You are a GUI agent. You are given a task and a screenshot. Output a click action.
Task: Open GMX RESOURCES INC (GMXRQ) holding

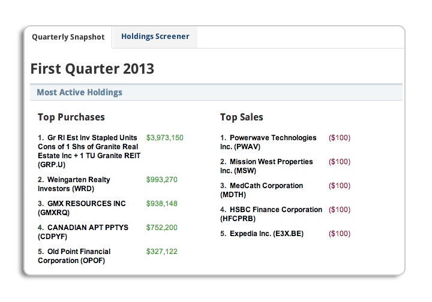(82, 208)
